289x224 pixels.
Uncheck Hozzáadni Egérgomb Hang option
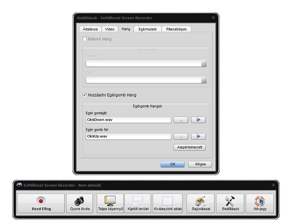[x=85, y=95]
